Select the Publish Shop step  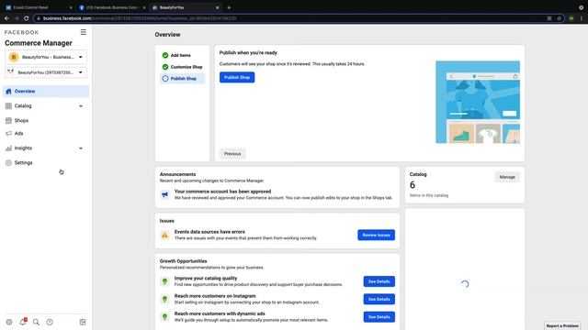(182, 79)
